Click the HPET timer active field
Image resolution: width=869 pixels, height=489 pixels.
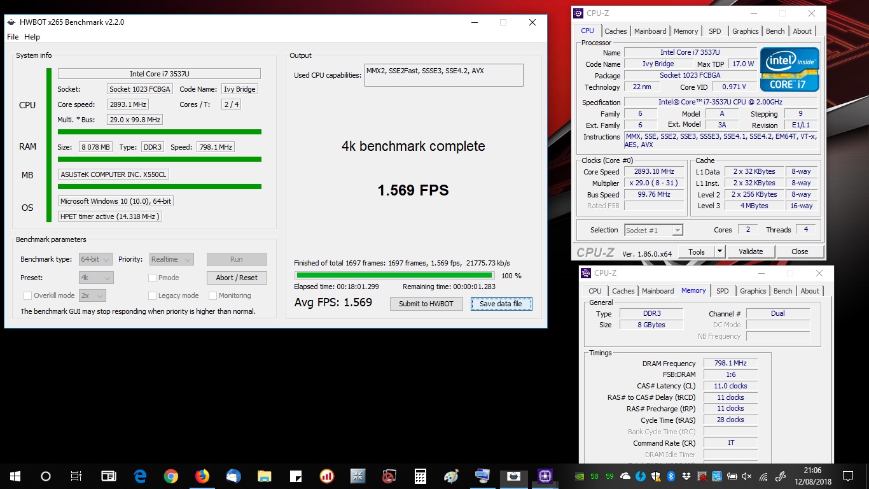(x=110, y=216)
